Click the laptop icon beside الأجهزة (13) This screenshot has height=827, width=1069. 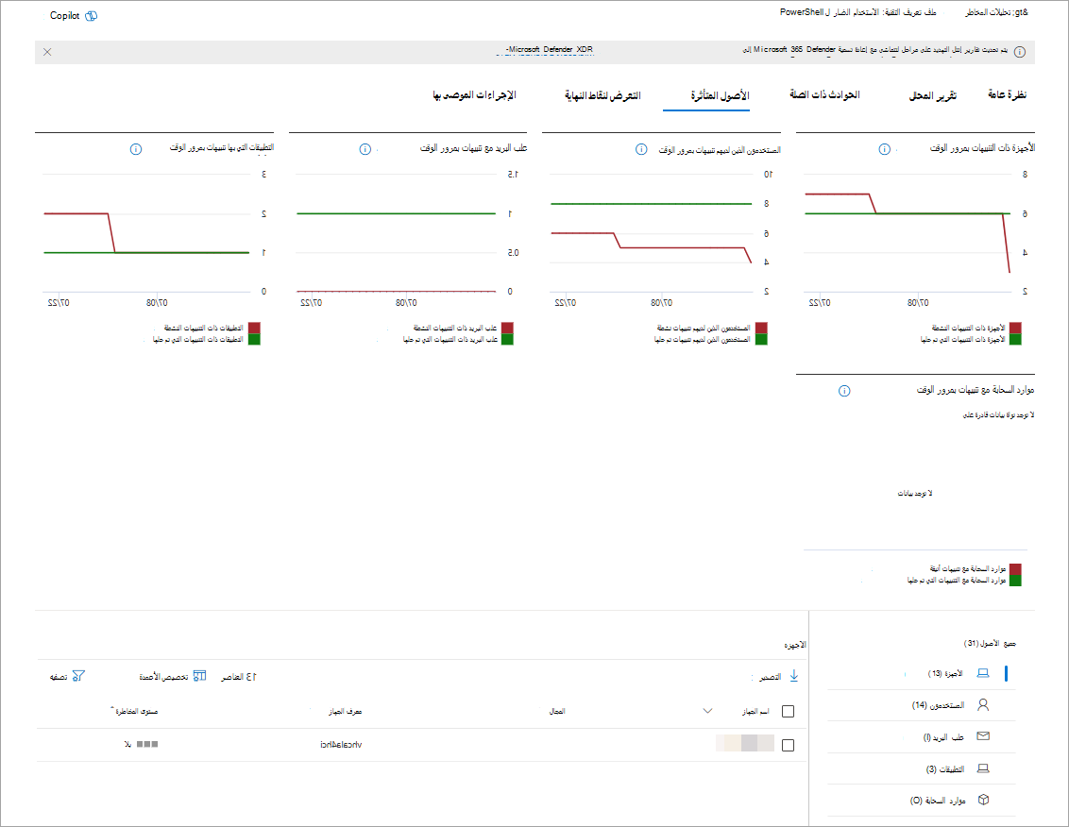[982, 673]
